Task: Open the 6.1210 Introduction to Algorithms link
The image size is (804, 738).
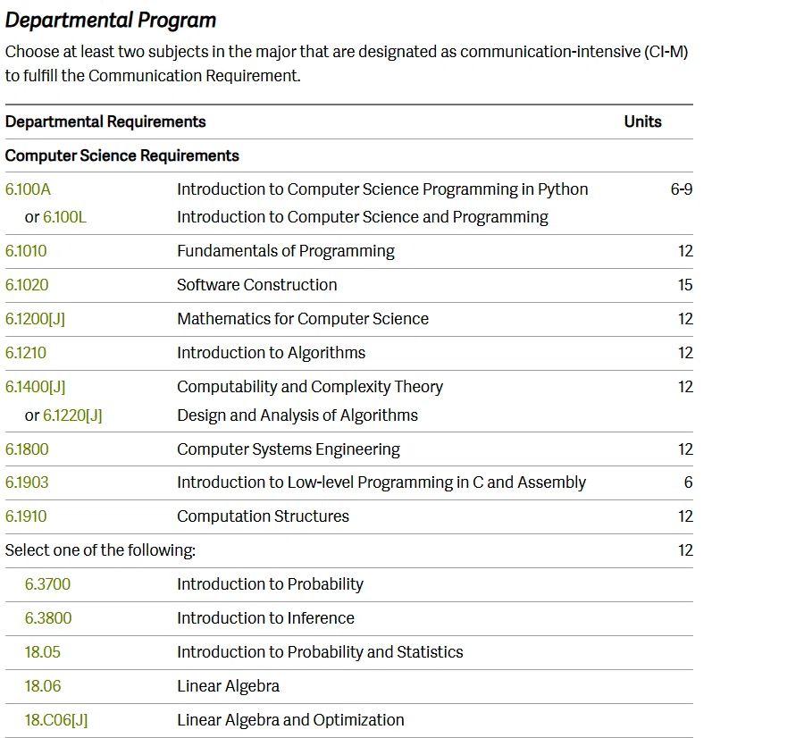Action: coord(26,353)
